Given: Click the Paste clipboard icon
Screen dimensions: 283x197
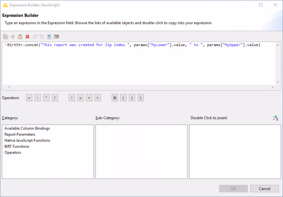Looking at the screenshot, I should (20, 37).
